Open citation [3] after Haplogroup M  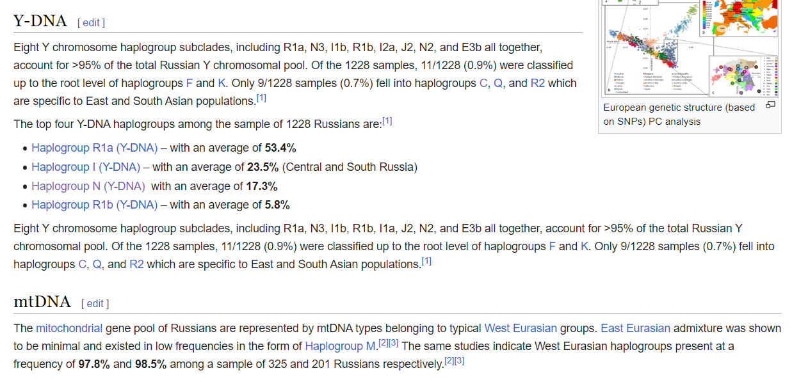(394, 344)
